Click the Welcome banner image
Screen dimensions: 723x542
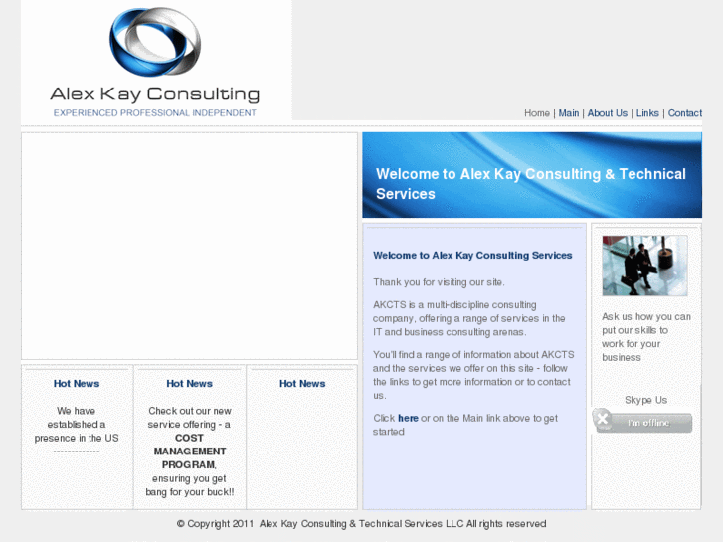532,175
